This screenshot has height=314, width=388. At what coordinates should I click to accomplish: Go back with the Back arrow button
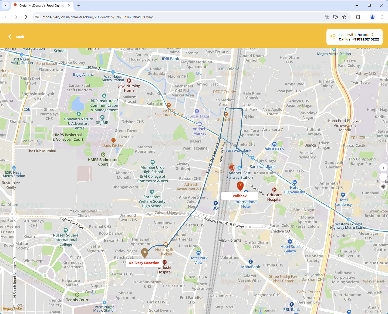[x=16, y=37]
